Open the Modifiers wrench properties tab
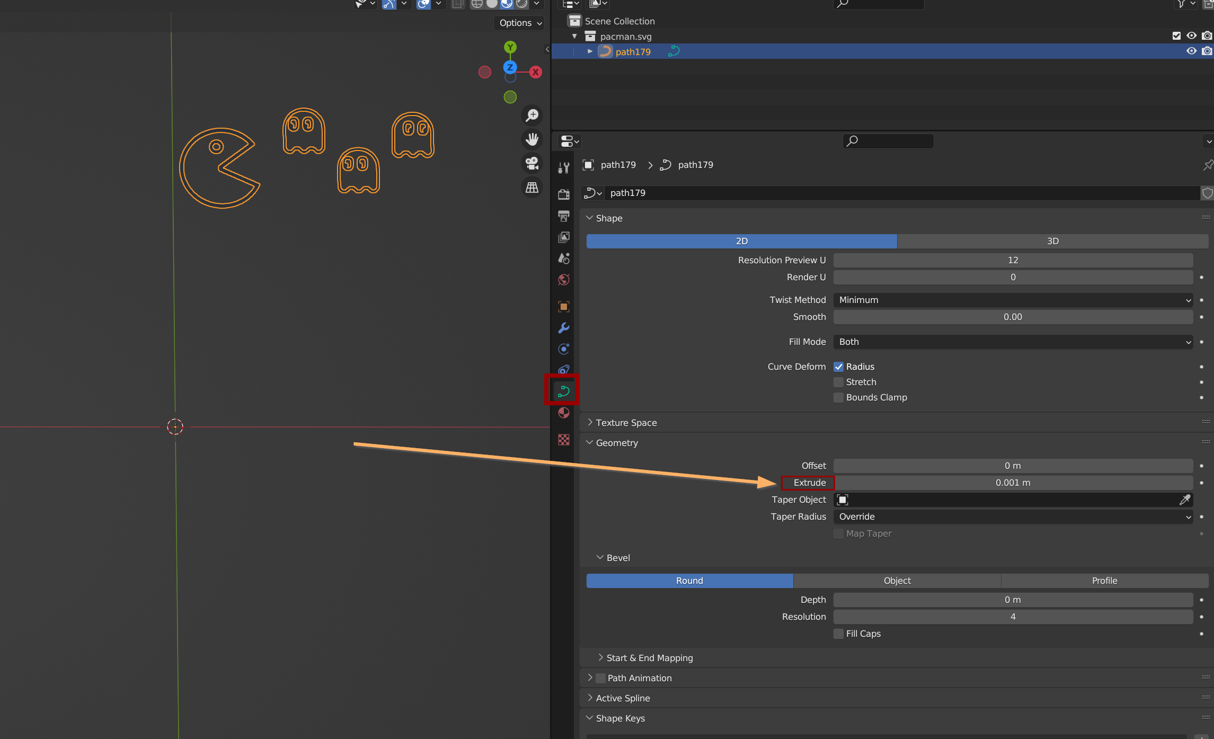 tap(563, 328)
